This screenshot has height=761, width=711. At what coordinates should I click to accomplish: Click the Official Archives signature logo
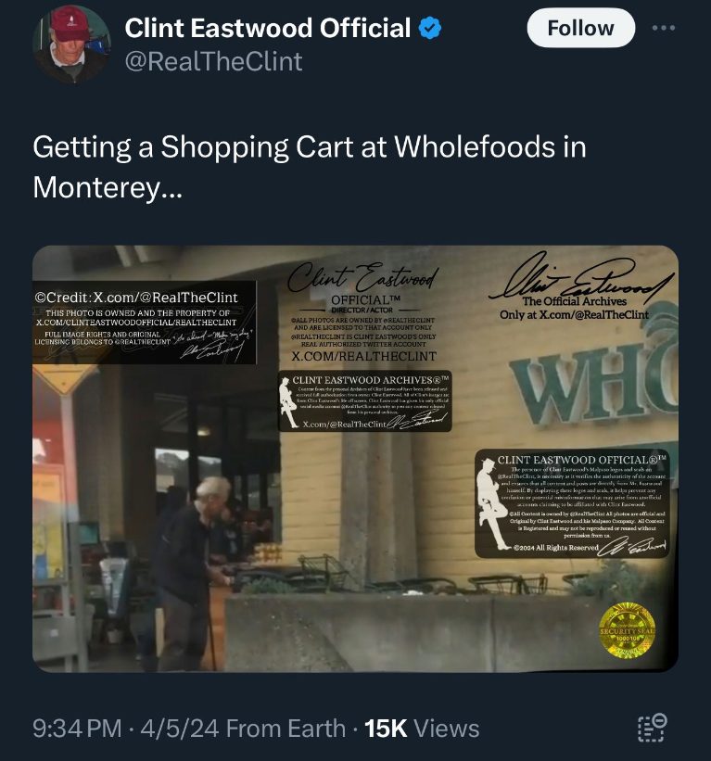[x=578, y=286]
